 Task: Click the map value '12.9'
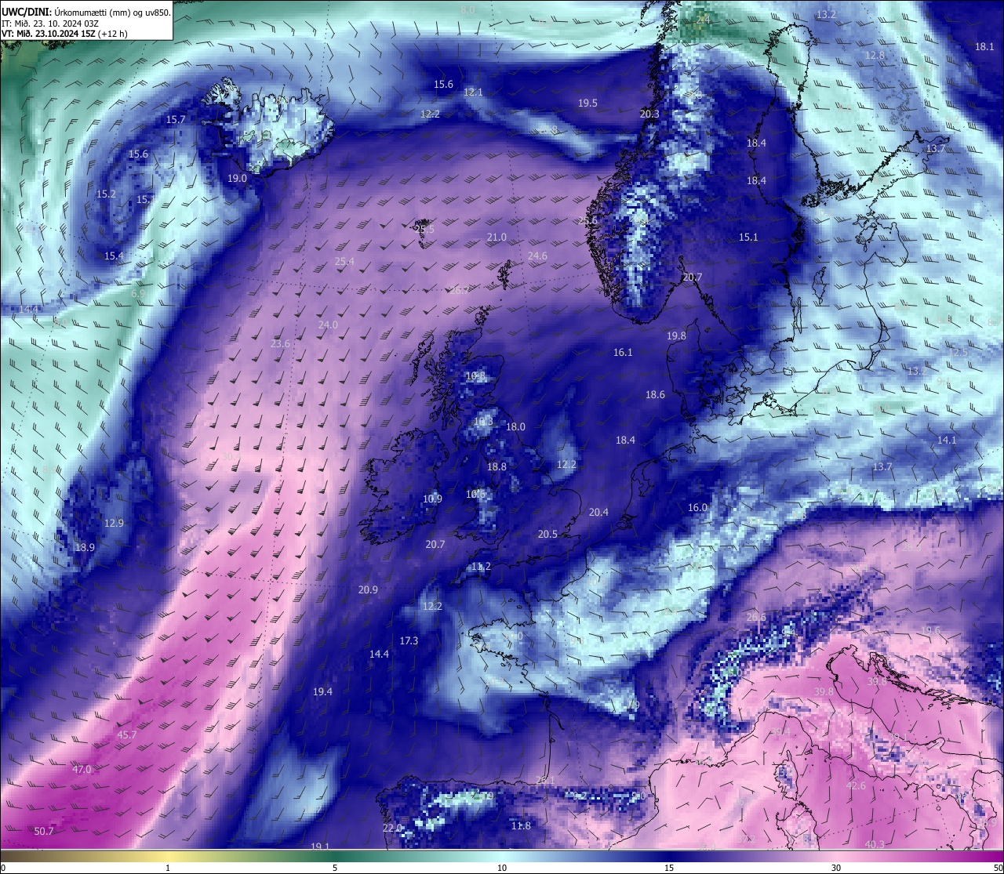pos(114,523)
